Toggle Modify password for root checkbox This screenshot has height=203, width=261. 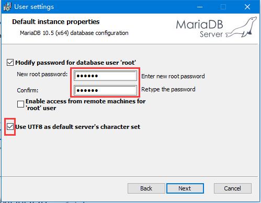click(x=10, y=63)
